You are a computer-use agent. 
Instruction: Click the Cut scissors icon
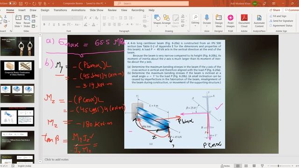tap(5, 17)
